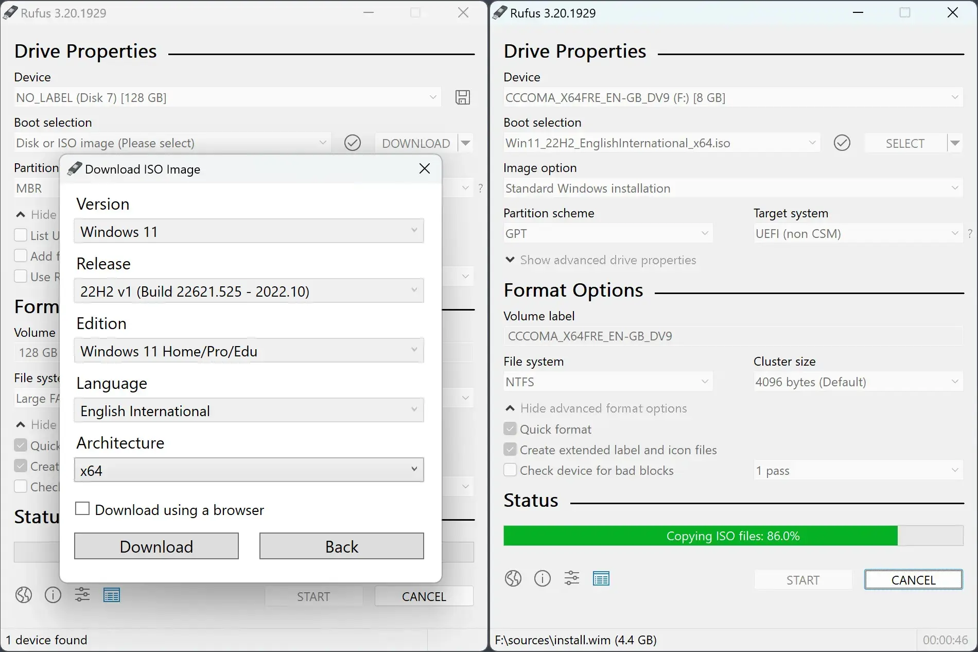
Task: Toggle Create extended label and icon files checkbox
Action: pyautogui.click(x=510, y=449)
